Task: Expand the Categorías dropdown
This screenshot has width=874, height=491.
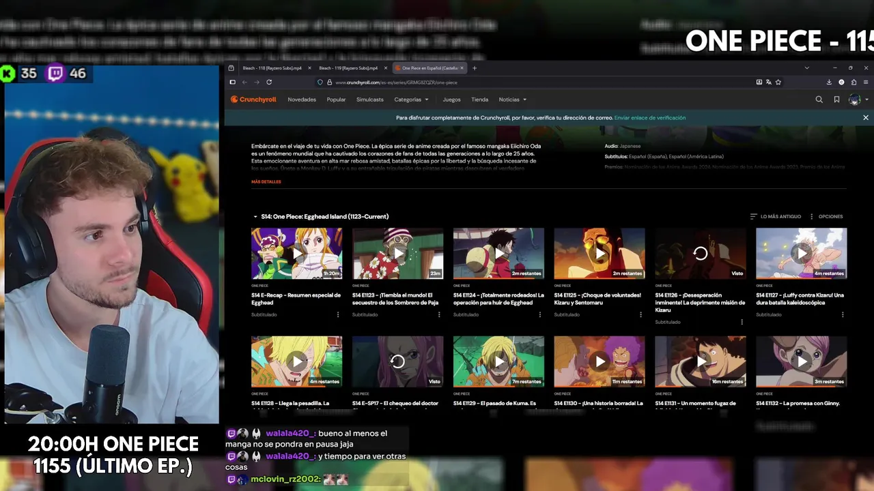Action: pyautogui.click(x=411, y=100)
